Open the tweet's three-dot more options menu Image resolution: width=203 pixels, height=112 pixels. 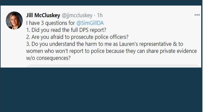pyautogui.click(x=197, y=15)
